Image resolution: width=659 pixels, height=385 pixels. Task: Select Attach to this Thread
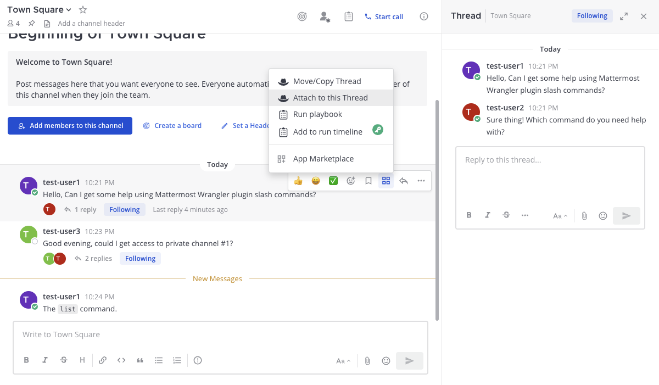[330, 98]
